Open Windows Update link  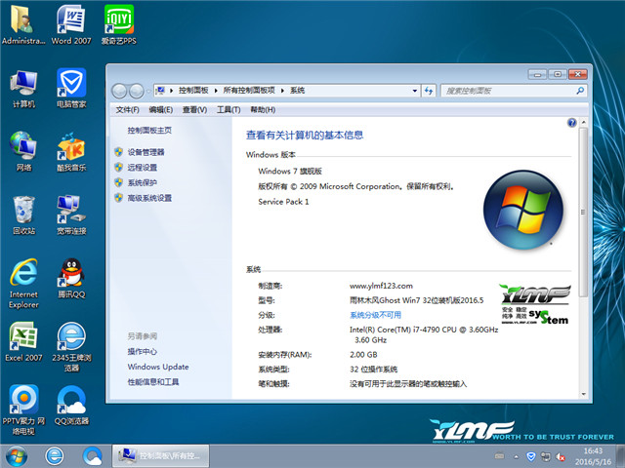pos(158,367)
